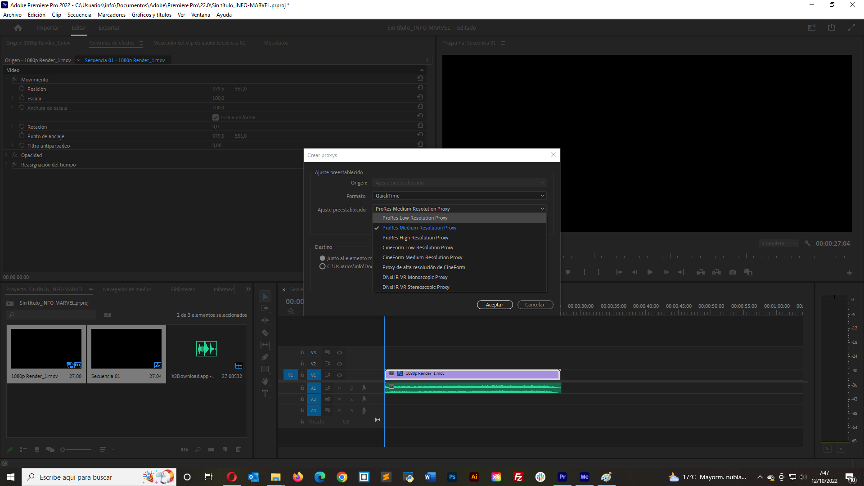Expand the Opacidad effect properties
864x486 pixels.
pos(6,155)
